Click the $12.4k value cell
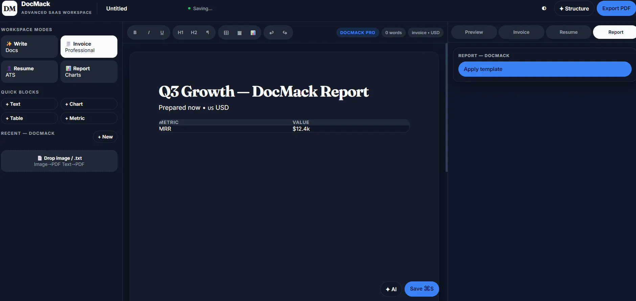 pos(351,129)
